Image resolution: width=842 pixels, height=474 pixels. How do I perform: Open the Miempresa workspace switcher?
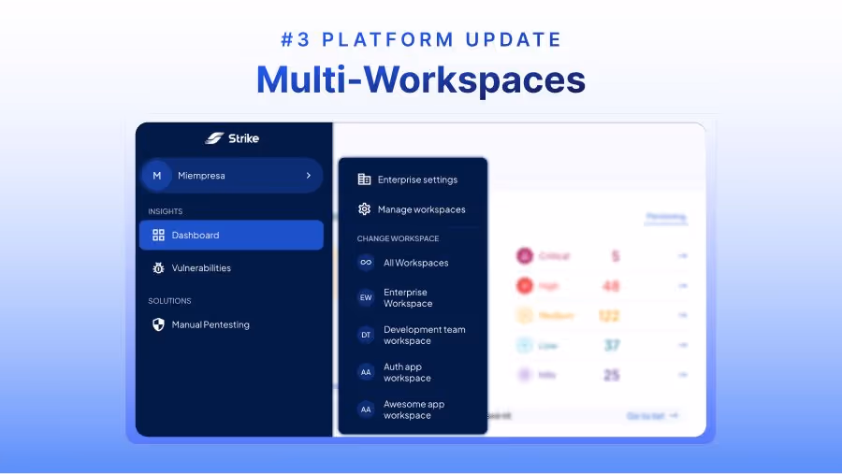click(232, 176)
